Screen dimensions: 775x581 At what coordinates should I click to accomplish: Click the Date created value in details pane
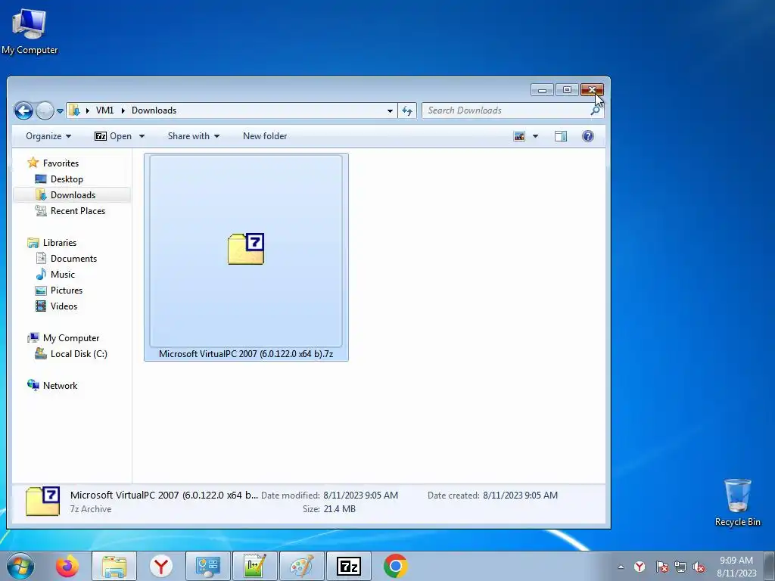click(x=520, y=495)
